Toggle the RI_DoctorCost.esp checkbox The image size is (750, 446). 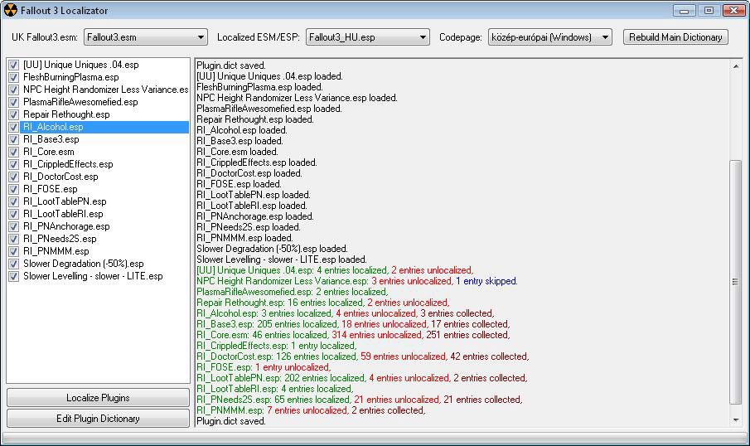point(14,177)
